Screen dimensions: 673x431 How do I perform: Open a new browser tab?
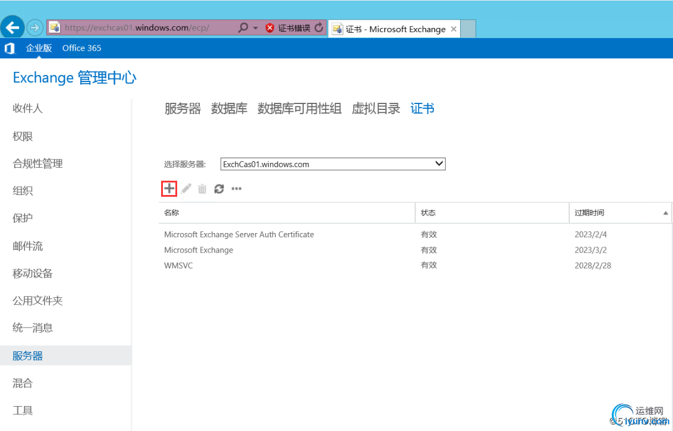468,29
